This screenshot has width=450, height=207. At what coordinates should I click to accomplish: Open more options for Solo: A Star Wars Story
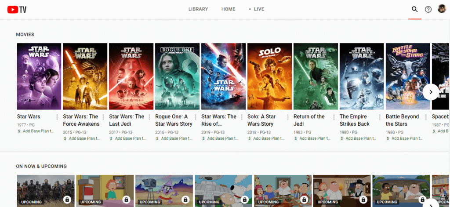click(287, 117)
